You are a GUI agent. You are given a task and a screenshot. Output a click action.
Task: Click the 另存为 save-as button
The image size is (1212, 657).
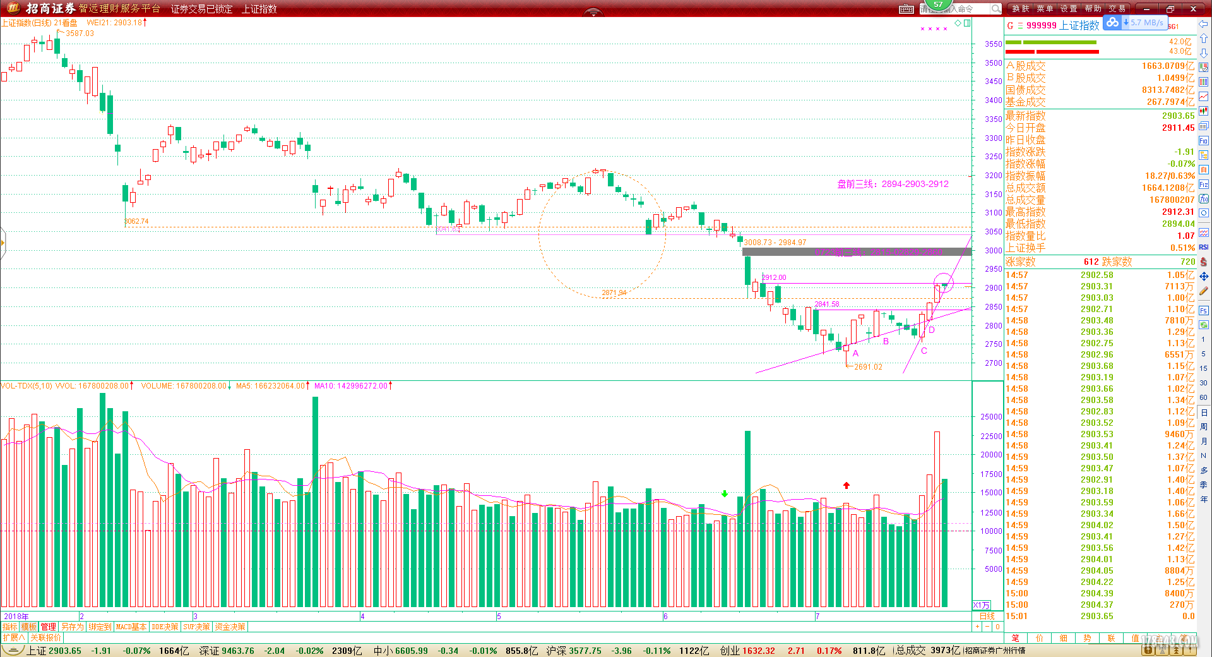pos(72,627)
